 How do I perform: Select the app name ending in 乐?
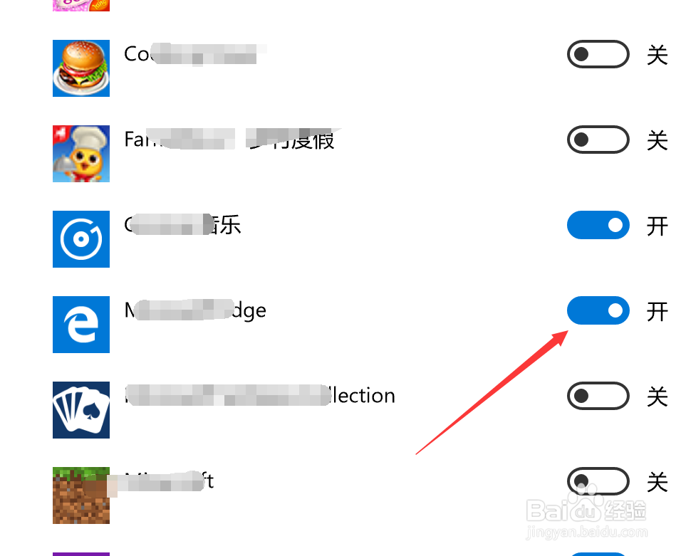(x=182, y=225)
